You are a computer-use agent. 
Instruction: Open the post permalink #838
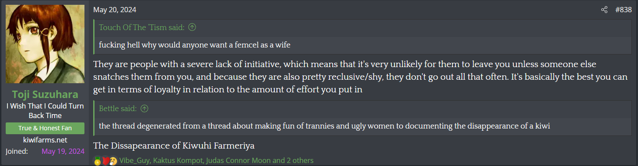point(623,10)
